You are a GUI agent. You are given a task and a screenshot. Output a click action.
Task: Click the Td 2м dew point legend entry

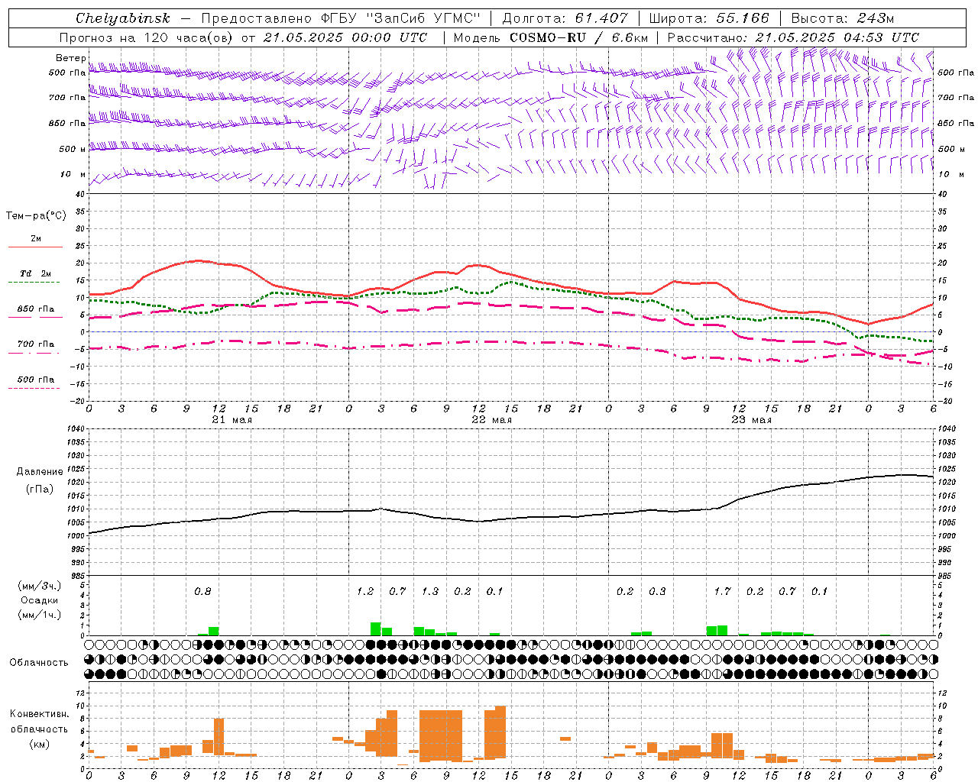35,273
